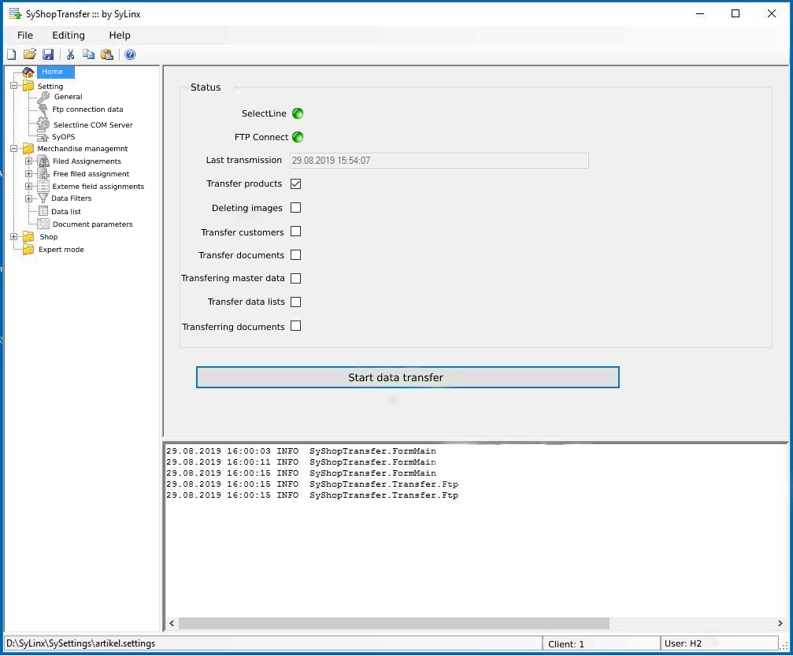
Task: Select the SyOPS tree label
Action: [63, 136]
